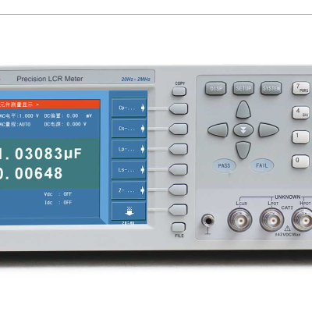Click the right arrow navigation key
The image size is (312, 312).
coord(268,129)
